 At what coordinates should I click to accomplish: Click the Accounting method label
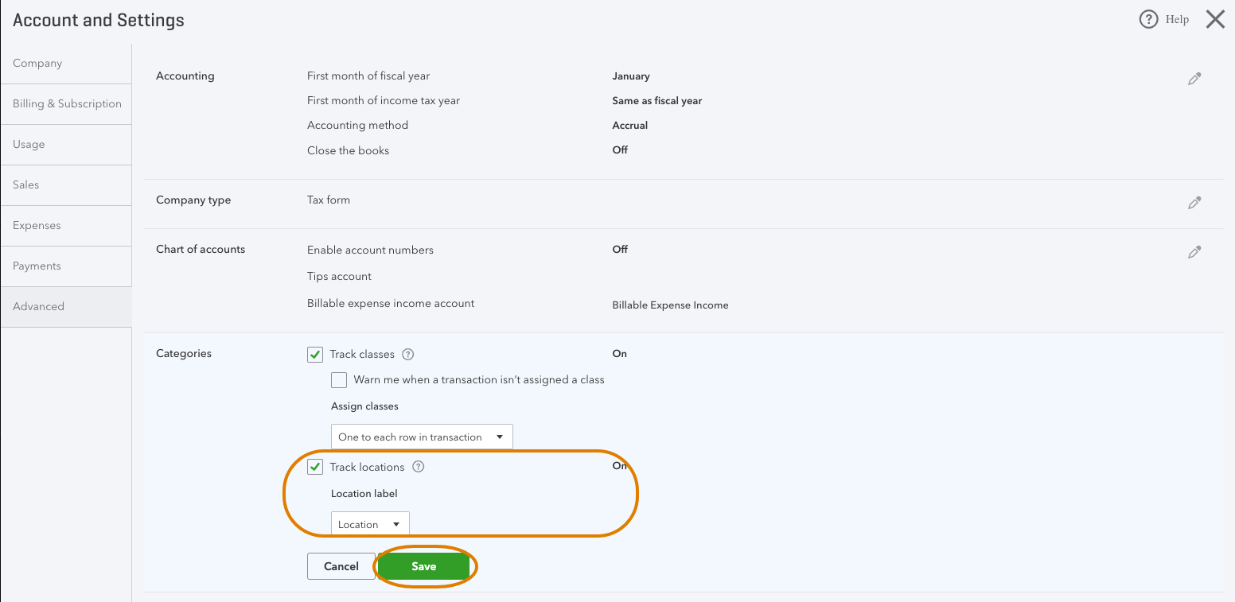click(357, 125)
